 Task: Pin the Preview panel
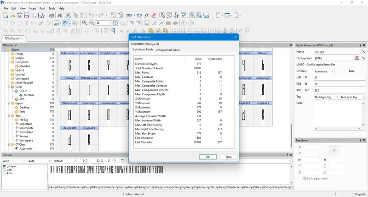(x=287, y=155)
